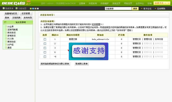Select the 娱乐资讯 category label
The width and height of the screenshot is (172, 102).
tap(11, 33)
